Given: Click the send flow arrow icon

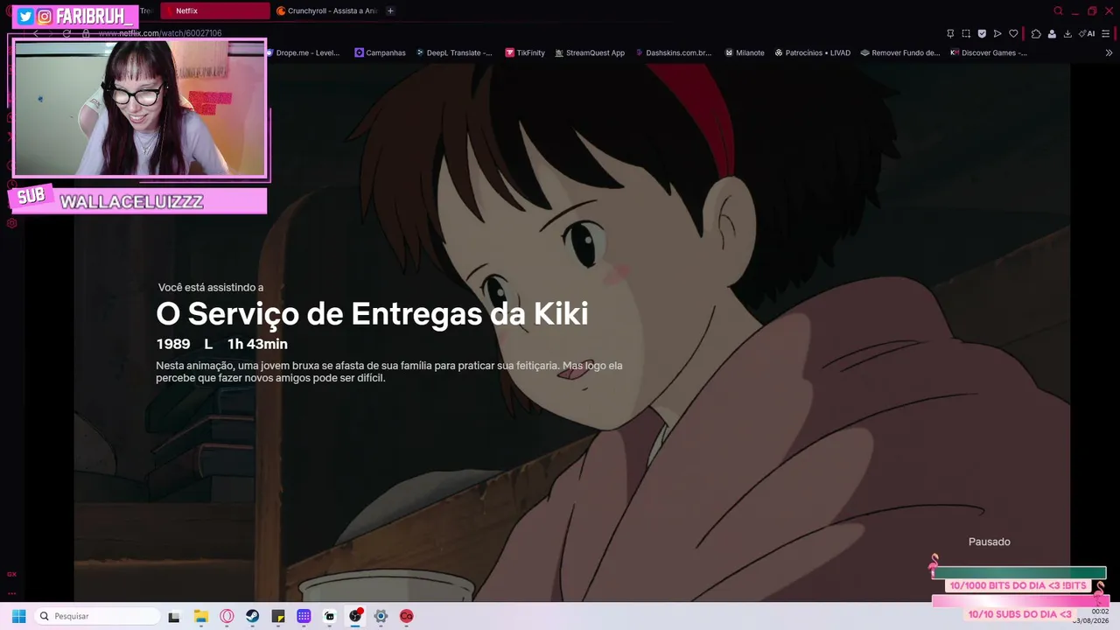Looking at the screenshot, I should coord(997,33).
